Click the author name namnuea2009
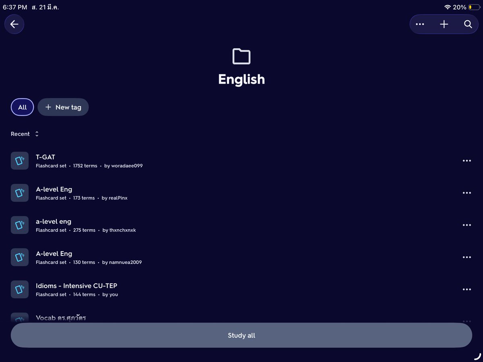This screenshot has width=483, height=362. coord(125,262)
